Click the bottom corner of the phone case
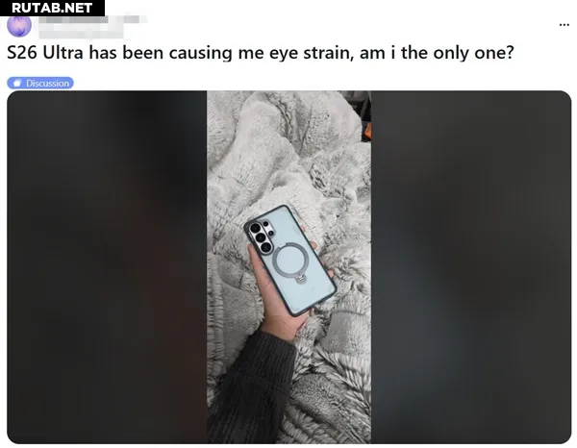Viewport: 577px width, 448px height. (296, 313)
